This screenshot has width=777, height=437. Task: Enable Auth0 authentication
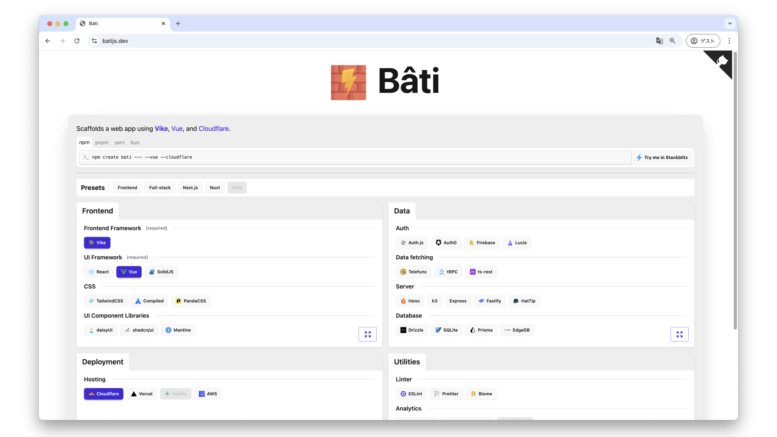(x=446, y=243)
